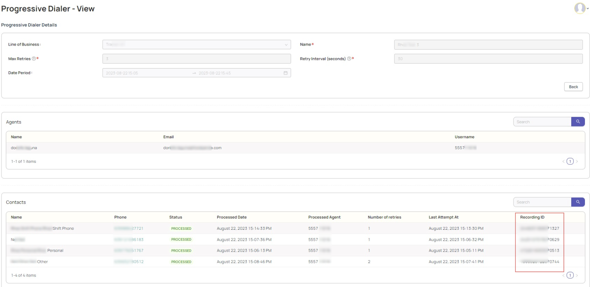Screen dimensions: 590x287
Task: Select the recording ID ending in 70744
Action: pos(540,262)
